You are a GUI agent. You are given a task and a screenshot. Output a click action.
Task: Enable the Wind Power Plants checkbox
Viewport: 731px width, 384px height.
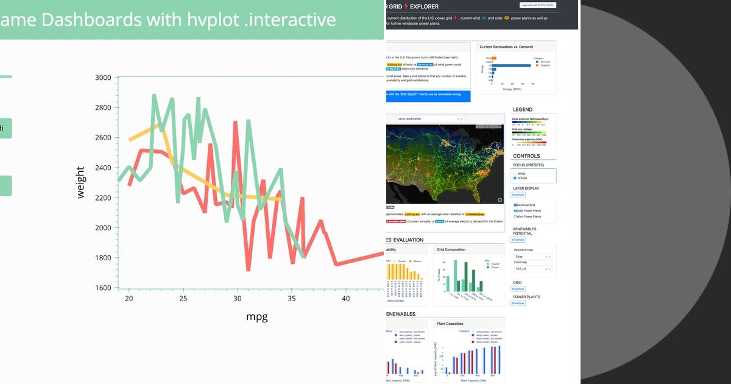click(x=515, y=216)
